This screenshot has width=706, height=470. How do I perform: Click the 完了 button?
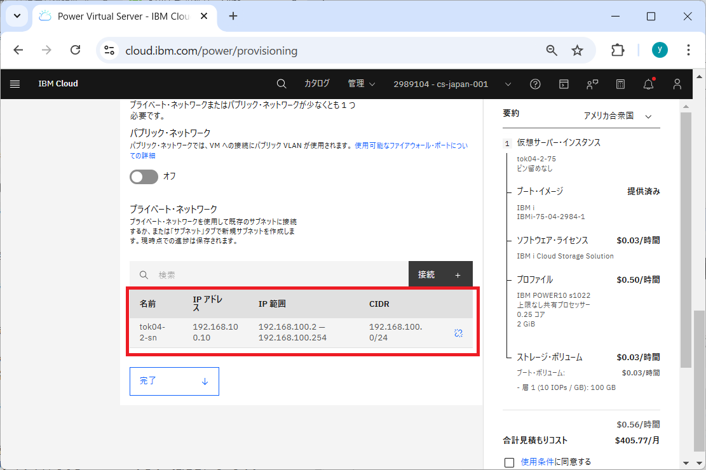click(174, 381)
